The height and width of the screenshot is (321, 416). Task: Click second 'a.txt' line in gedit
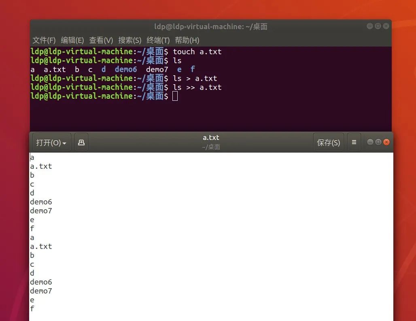click(x=41, y=247)
